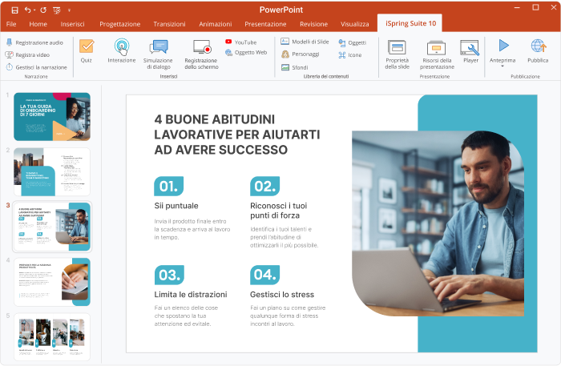The image size is (561, 366).
Task: Add a Simulazione di dialogo
Action: [158, 54]
